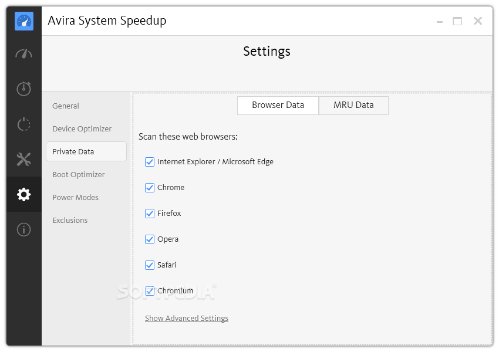
Task: Open the Exclusions settings section
Action: 70,221
